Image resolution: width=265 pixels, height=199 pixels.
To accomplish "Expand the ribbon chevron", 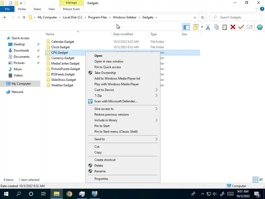I will click(256, 9).
